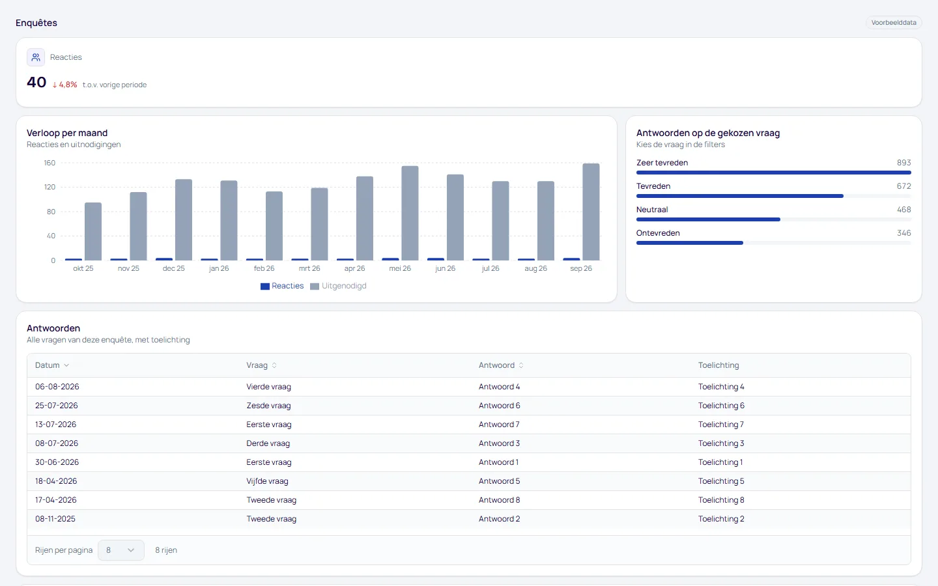Screen dimensions: 938x586
Task: Sort table by Datum column arrow
Action: [66, 365]
